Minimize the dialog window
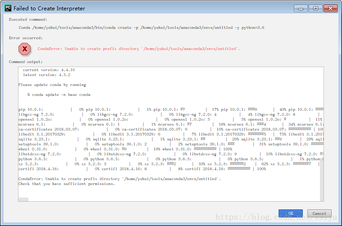The width and height of the screenshot is (342, 226). 301,9
